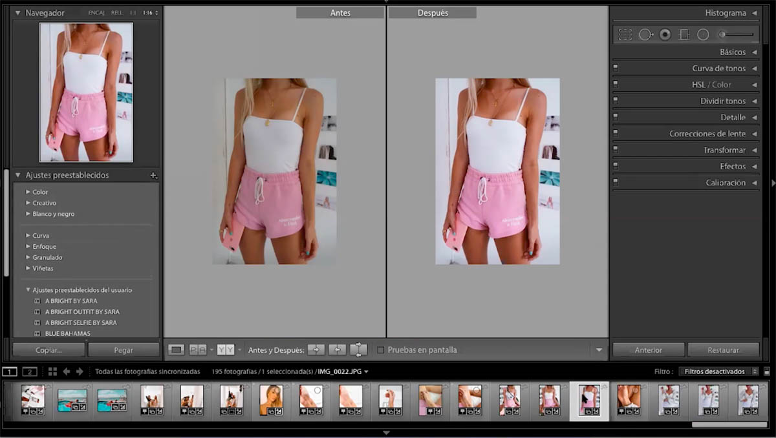776x438 pixels.
Task: Select the Radial filter tool
Action: [x=703, y=34]
